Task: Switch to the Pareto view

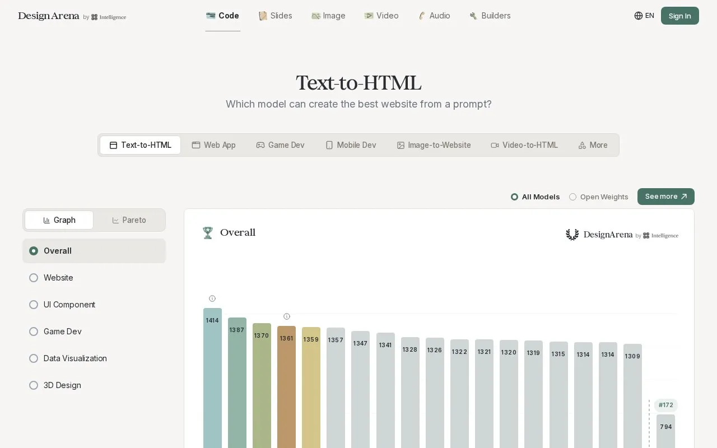Action: point(129,220)
